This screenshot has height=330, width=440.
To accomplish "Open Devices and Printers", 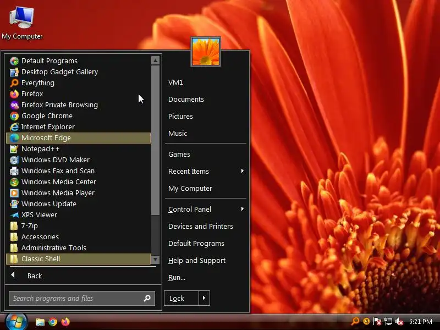I will click(201, 227).
